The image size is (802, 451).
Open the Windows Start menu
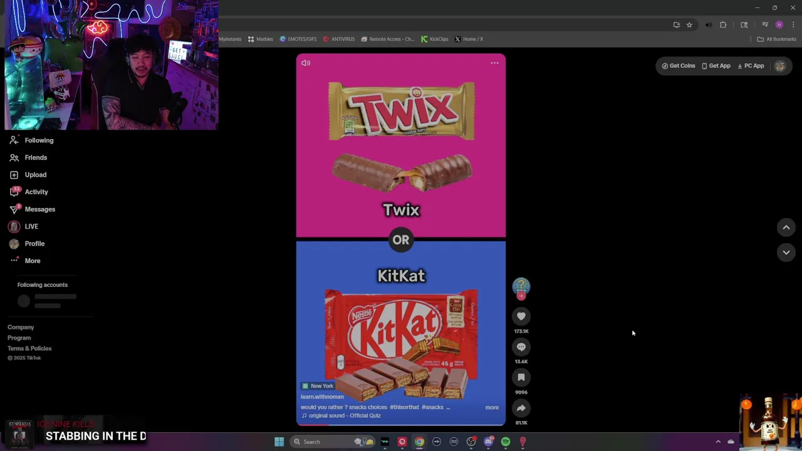tap(279, 442)
